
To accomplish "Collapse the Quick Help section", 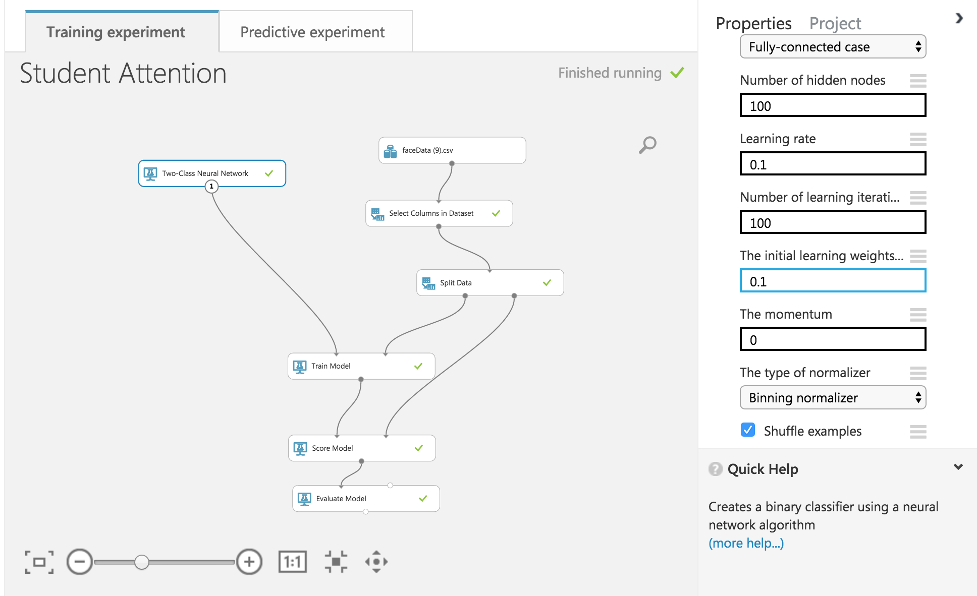I will (x=958, y=467).
